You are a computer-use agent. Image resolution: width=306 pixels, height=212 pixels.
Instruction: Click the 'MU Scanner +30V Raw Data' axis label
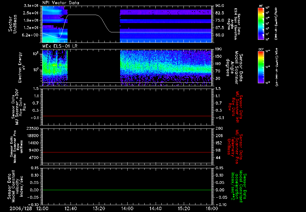(19, 107)
